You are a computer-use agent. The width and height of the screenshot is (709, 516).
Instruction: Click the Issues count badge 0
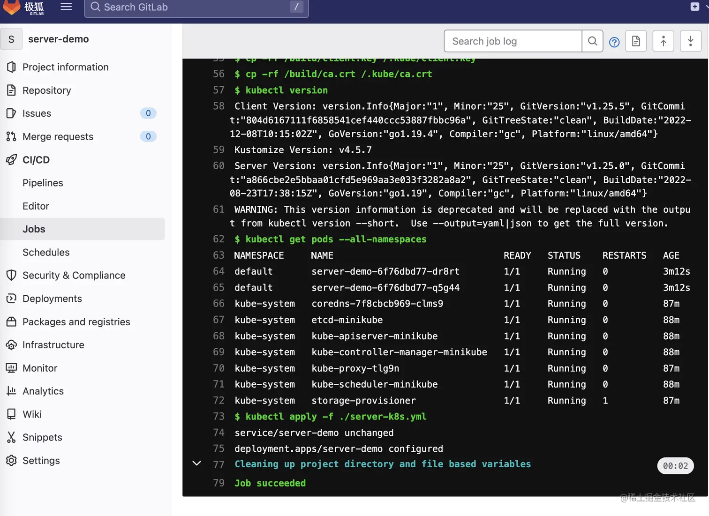148,113
